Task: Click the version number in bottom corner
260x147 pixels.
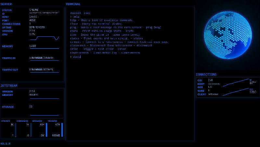Action: click(6, 143)
